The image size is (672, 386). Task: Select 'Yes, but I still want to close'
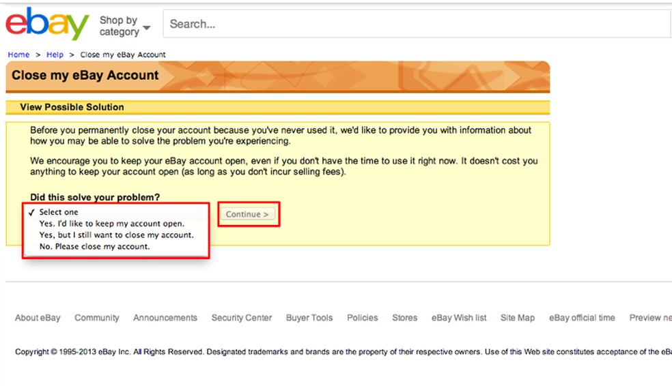(116, 235)
